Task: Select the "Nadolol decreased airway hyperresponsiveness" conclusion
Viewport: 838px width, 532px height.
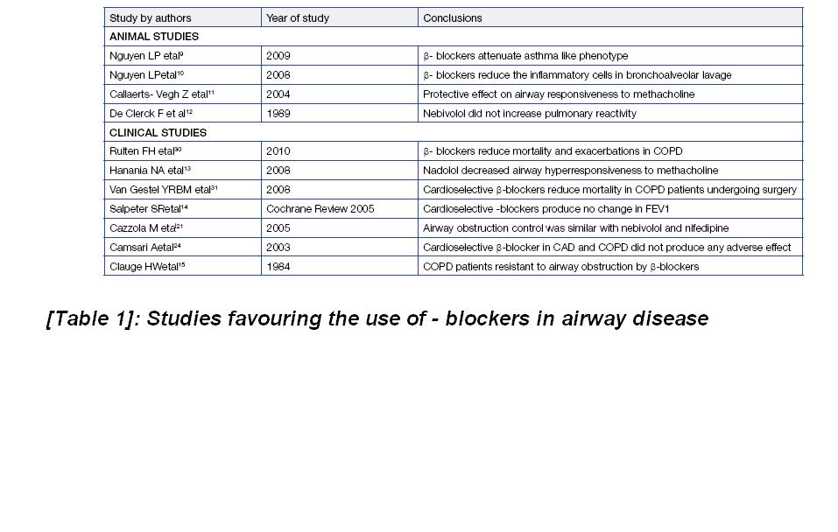Action: click(x=570, y=171)
